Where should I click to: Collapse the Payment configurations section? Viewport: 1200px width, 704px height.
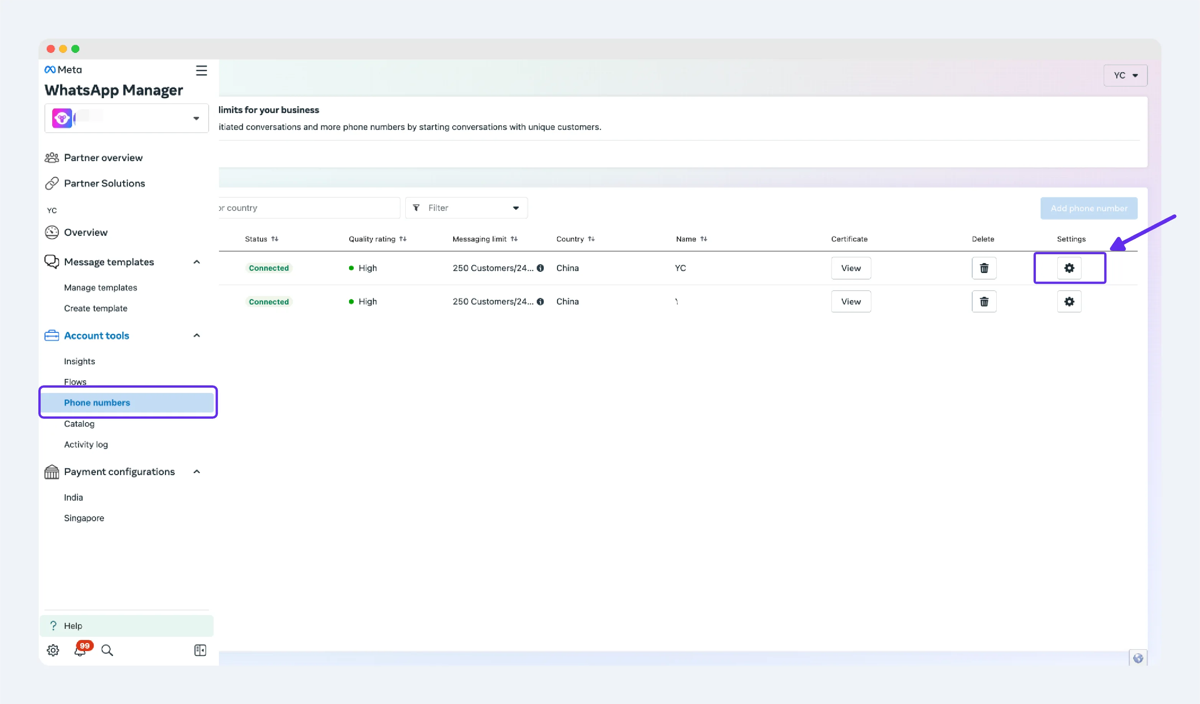(x=197, y=472)
